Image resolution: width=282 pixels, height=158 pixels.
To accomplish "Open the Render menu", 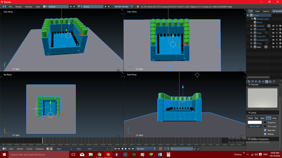I will pos(18,7).
